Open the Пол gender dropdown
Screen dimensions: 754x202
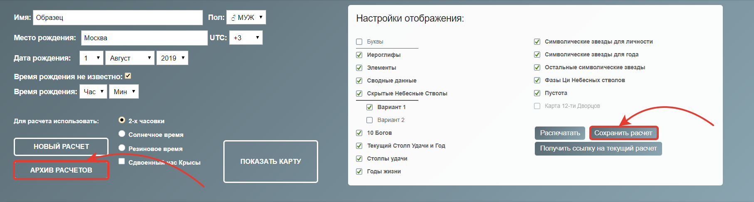coord(246,17)
